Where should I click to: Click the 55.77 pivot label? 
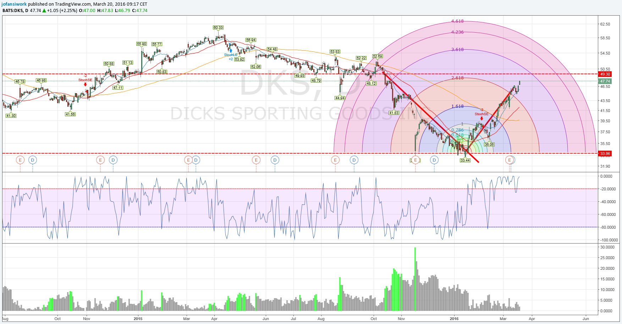(x=157, y=44)
